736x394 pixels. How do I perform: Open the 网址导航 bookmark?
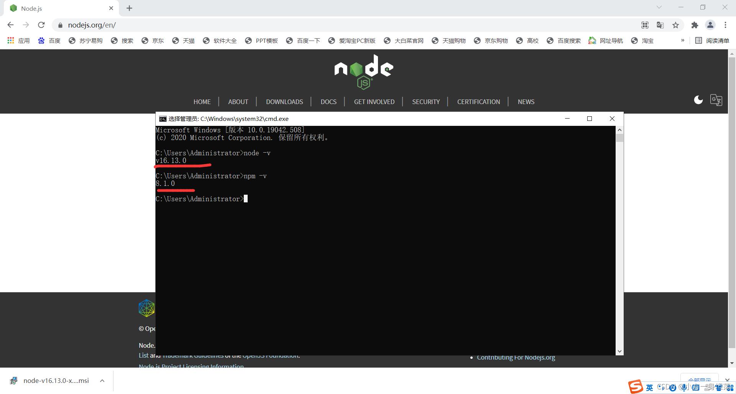pyautogui.click(x=606, y=41)
